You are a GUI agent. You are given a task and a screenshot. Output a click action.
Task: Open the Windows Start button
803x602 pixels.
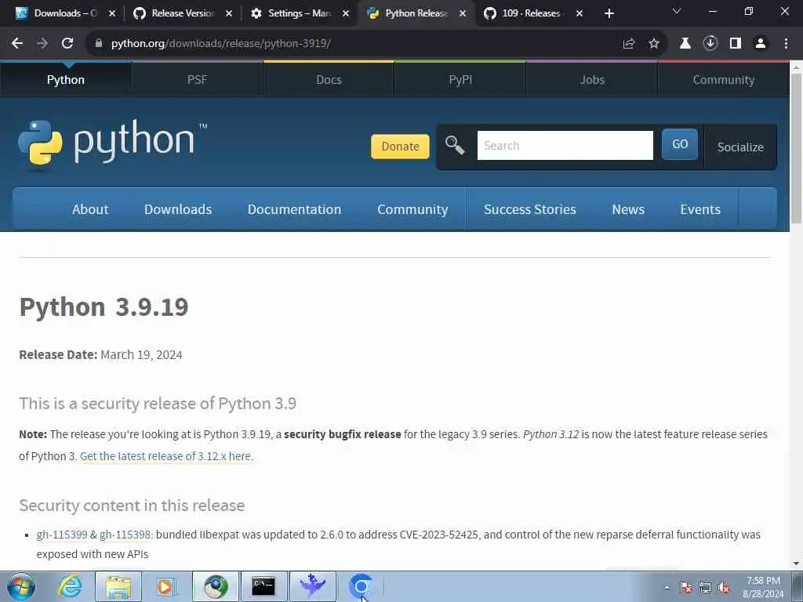pos(21,586)
